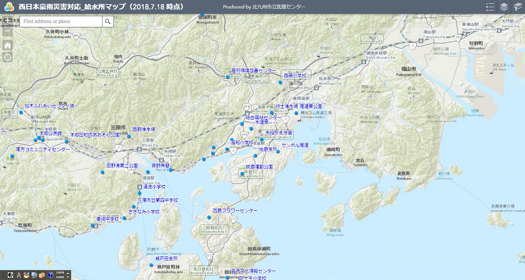Screen dimensions: 525x280
Task: Open the IME dictionary search tool icon
Action: click(x=33, y=275)
